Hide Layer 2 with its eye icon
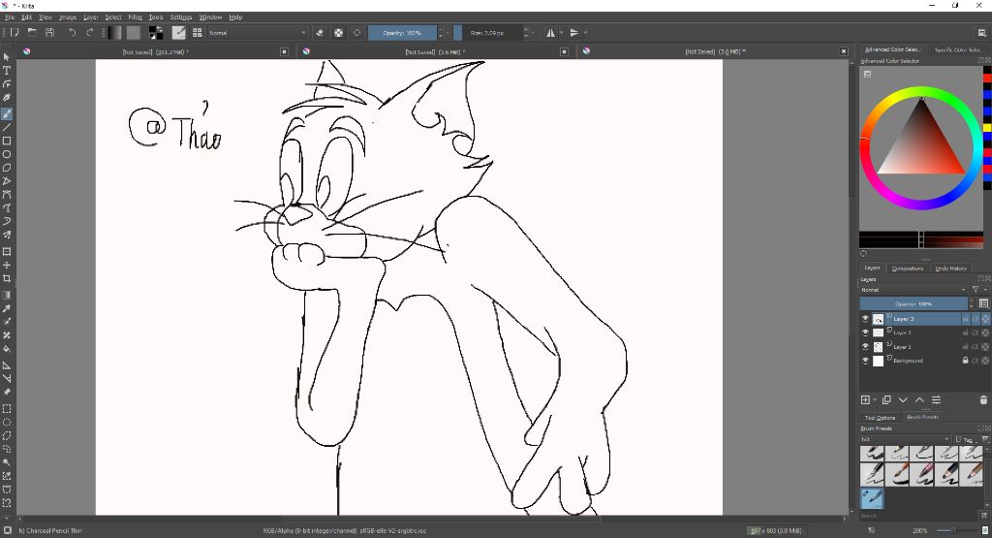This screenshot has height=538, width=992. coord(865,332)
